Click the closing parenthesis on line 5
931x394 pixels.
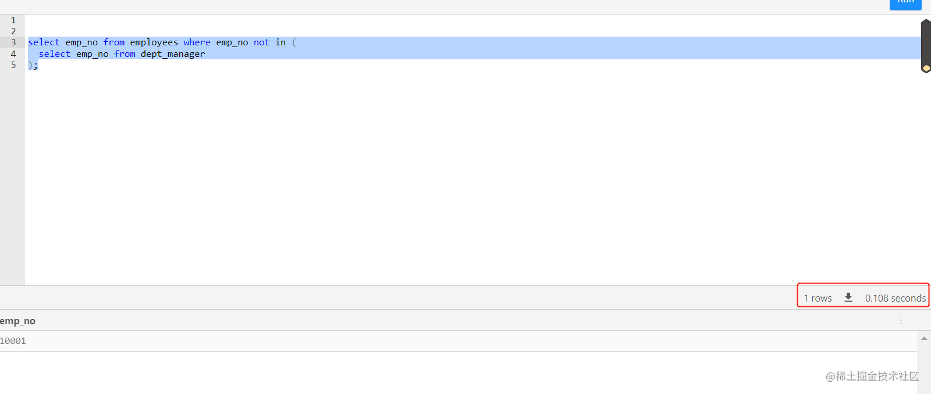coord(30,65)
